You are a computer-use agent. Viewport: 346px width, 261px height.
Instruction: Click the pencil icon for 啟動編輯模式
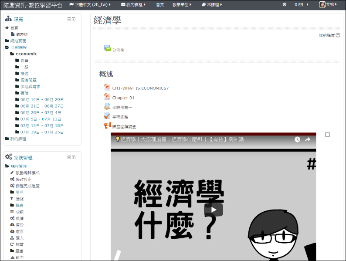coord(12,173)
